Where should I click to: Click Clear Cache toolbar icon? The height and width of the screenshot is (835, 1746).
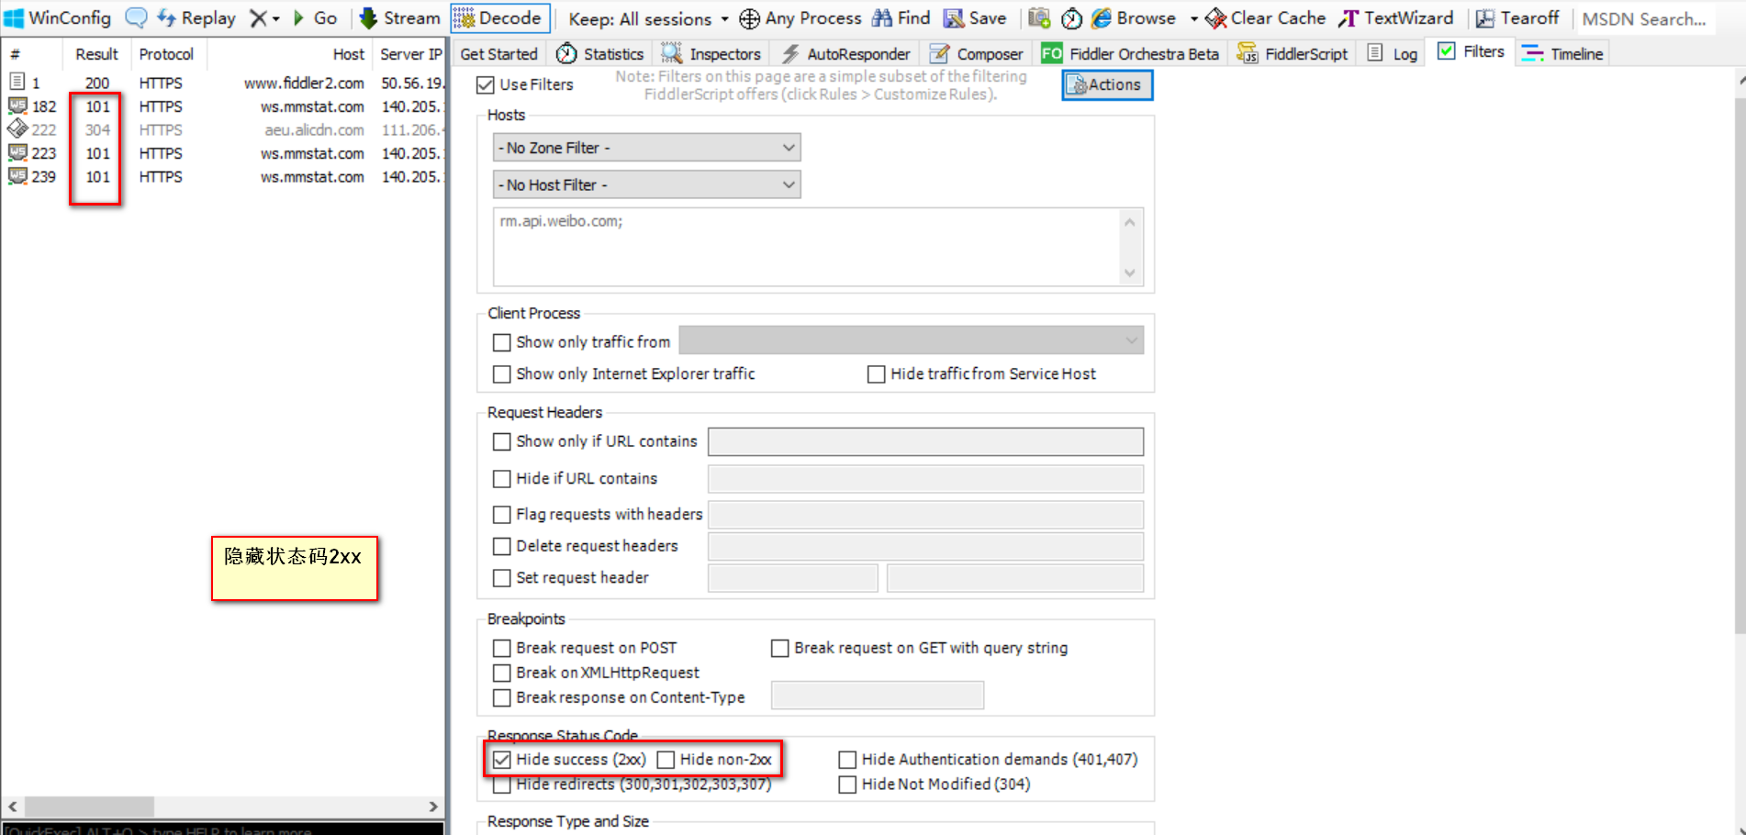click(x=1215, y=18)
